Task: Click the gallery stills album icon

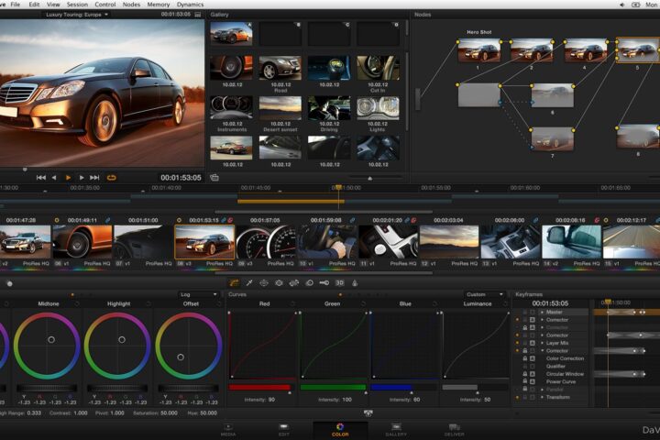Action: point(214,178)
